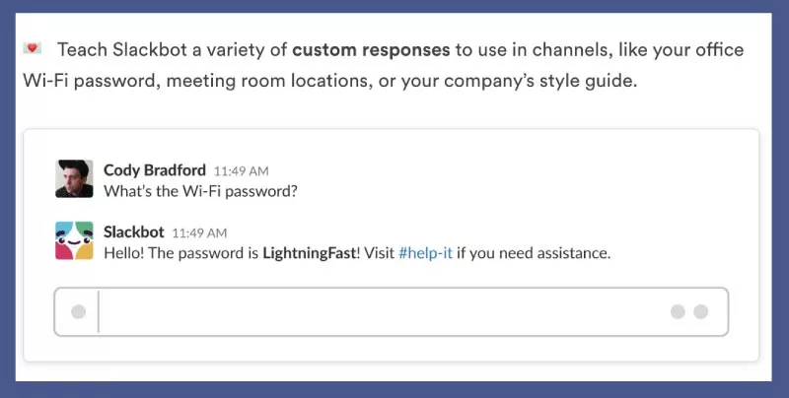
Task: Click the Slackbot sender name
Action: point(133,232)
